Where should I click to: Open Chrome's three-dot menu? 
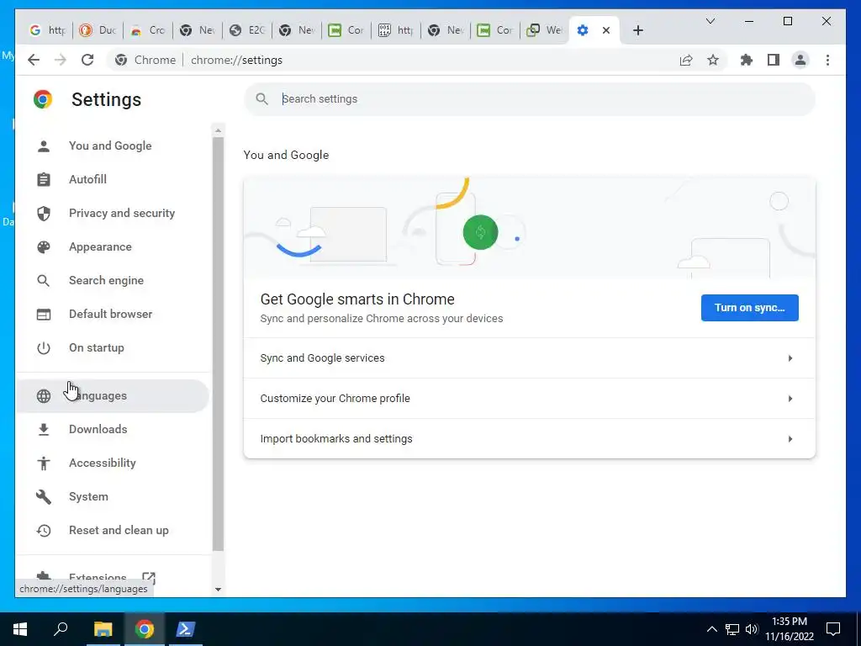827,60
